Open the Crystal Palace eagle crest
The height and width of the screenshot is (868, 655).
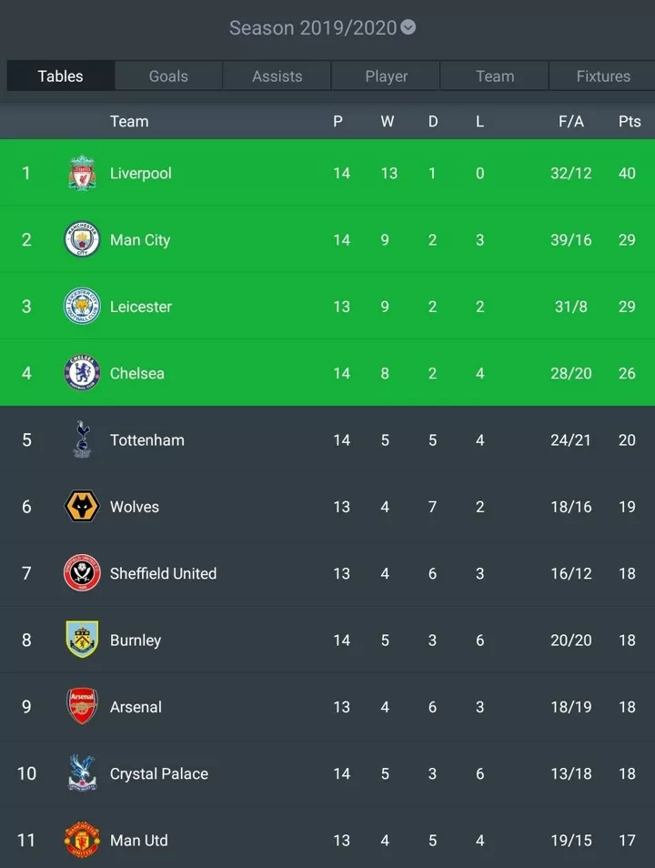82,772
